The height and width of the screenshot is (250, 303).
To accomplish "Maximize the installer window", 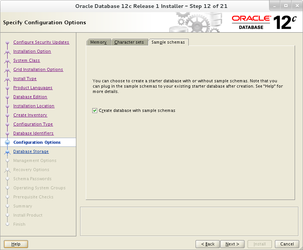I will pos(286,6).
